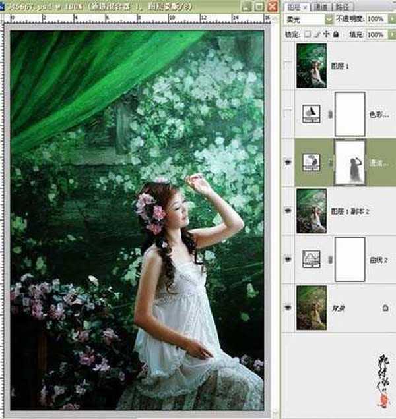Click the lock position move icon

[327, 34]
